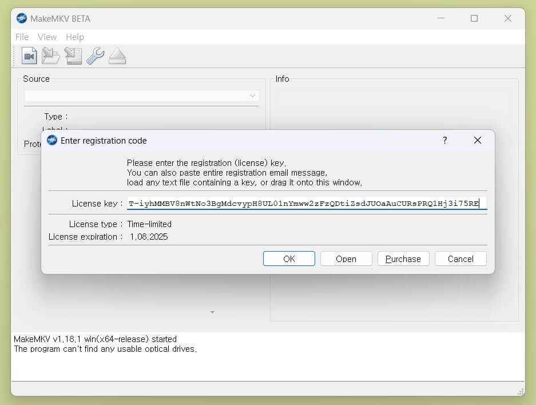Click the Eject disc triangle icon

click(x=117, y=56)
